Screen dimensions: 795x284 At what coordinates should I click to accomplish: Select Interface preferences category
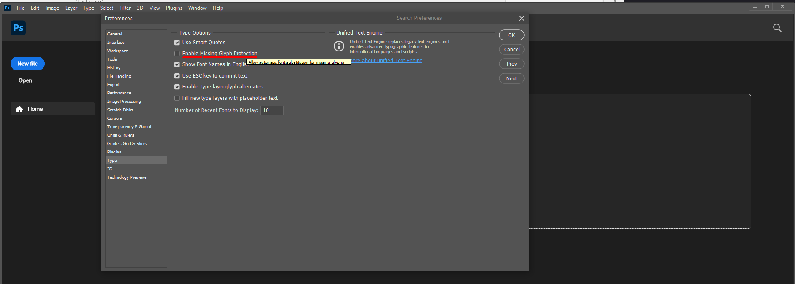click(136, 43)
